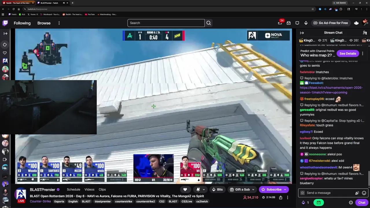Mute the BLASTPremier tab audio icon
Image resolution: width=370 pixels, height=208 pixels.
64,3
